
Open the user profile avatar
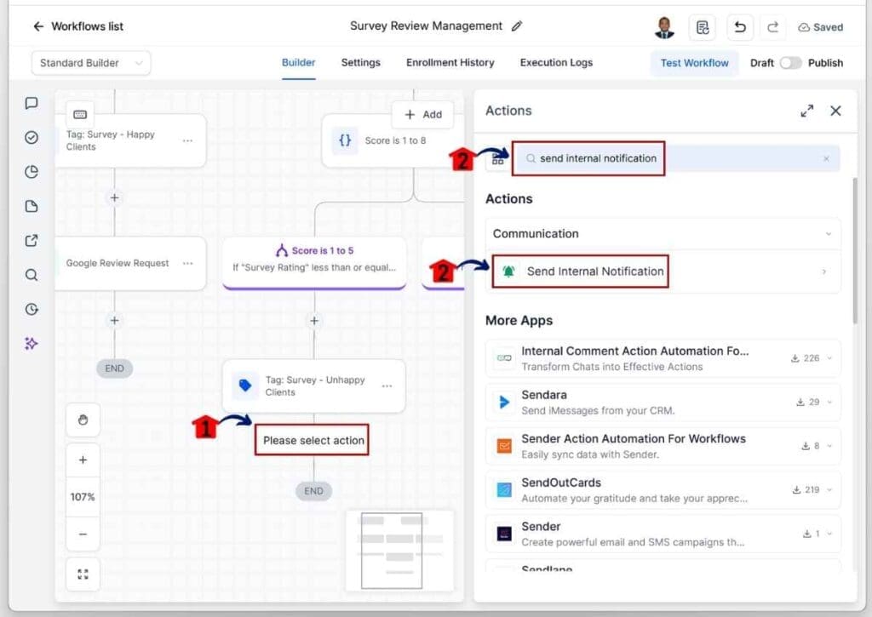(664, 27)
